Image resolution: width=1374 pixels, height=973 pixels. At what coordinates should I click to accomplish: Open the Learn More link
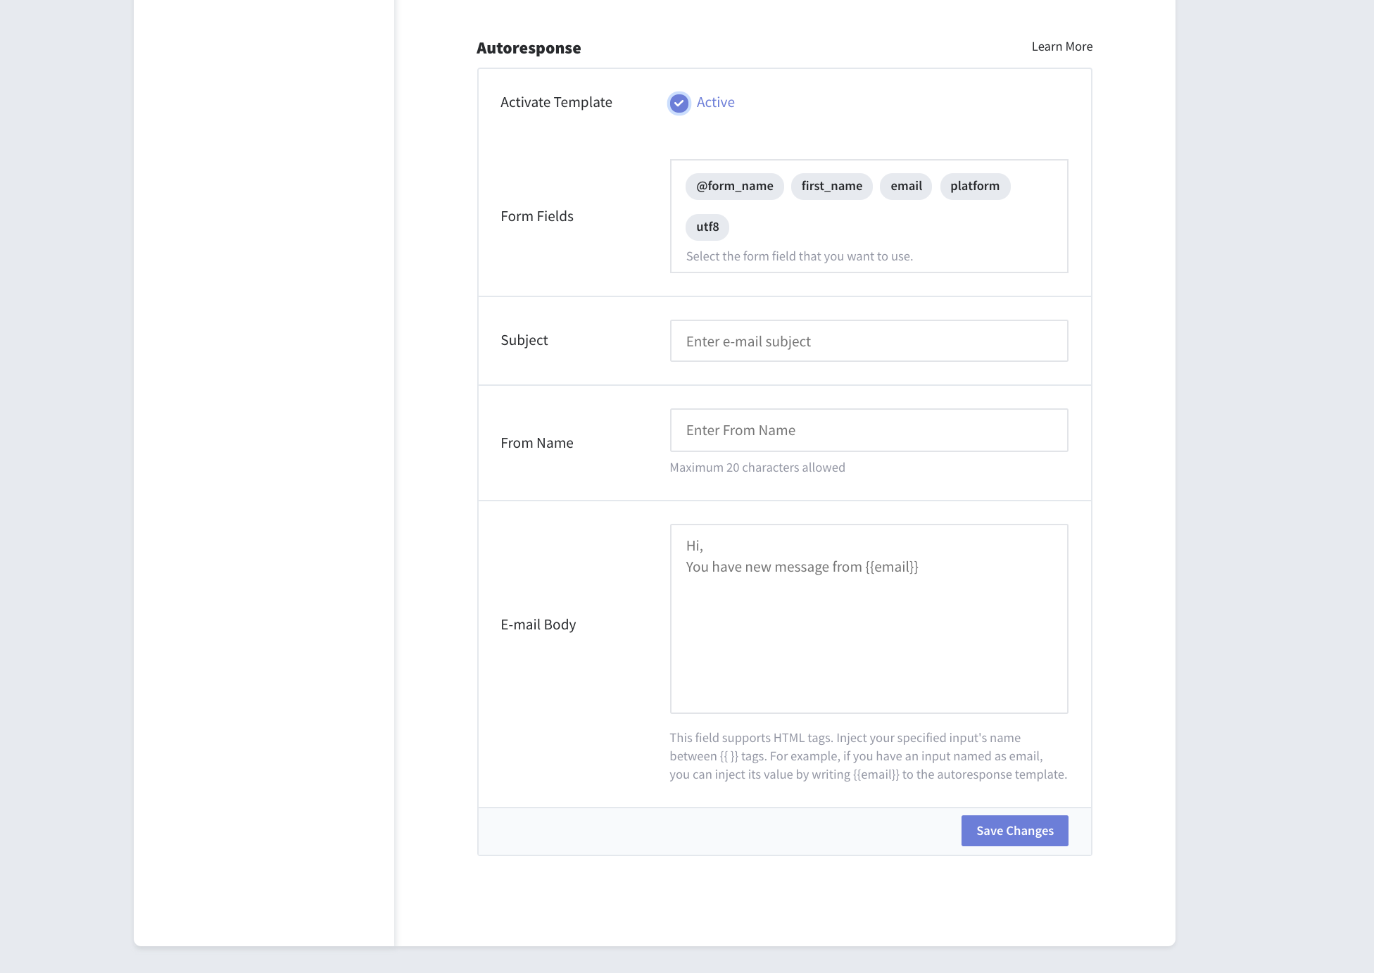pos(1061,46)
